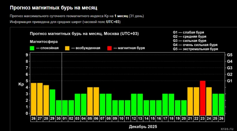Click the green bar for December 12
This screenshot has height=131, width=237.
click(134, 104)
